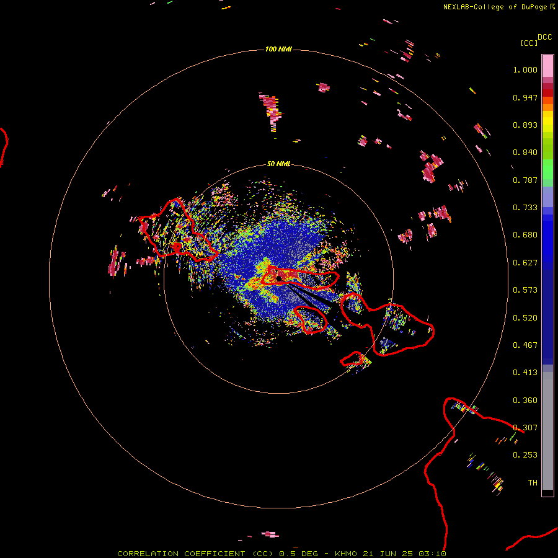
Task: Click the 0.787 legend value
Action: click(525, 180)
